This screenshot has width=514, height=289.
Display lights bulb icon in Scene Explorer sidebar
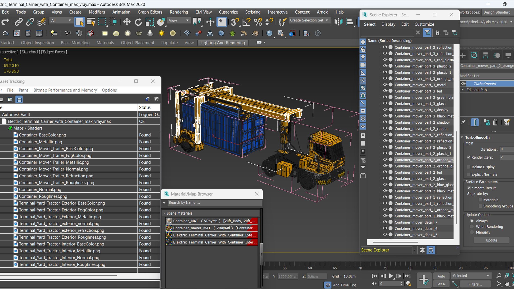363,57
